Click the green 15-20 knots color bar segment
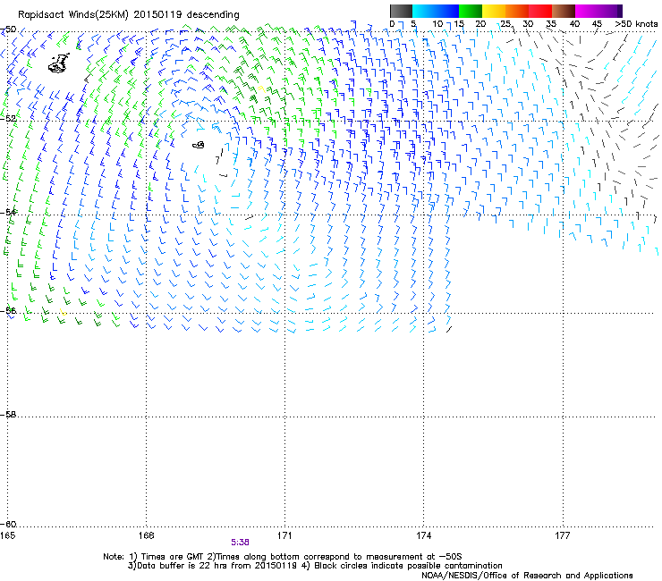 (471, 11)
